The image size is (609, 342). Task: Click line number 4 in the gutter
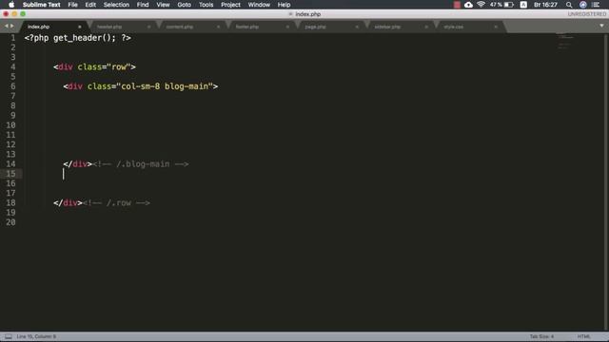(13, 67)
